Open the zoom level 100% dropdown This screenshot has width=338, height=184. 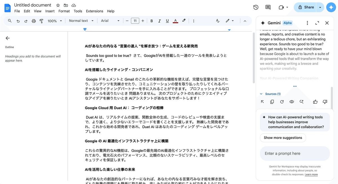click(x=55, y=21)
